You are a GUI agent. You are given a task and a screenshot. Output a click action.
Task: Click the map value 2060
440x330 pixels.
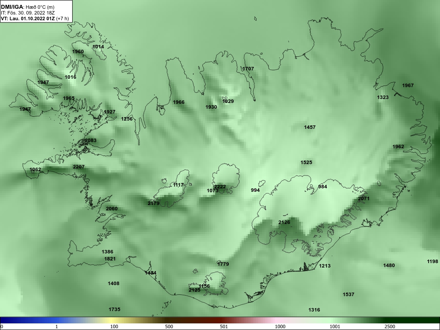click(x=112, y=209)
